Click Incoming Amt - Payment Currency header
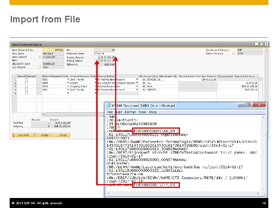The image size is (278, 208). tap(198, 76)
